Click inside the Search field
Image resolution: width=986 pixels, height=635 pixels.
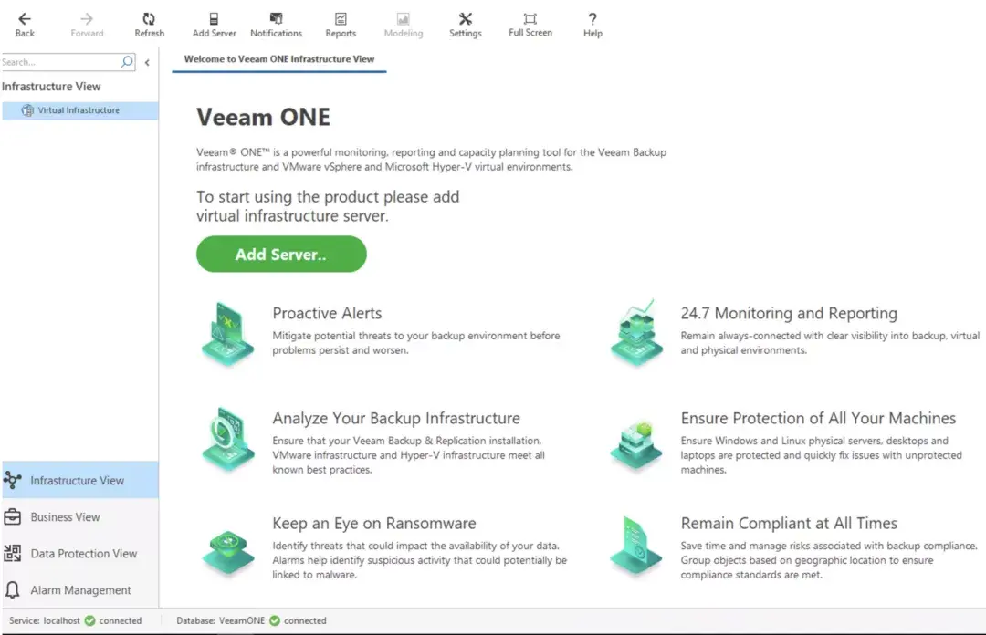[x=55, y=62]
